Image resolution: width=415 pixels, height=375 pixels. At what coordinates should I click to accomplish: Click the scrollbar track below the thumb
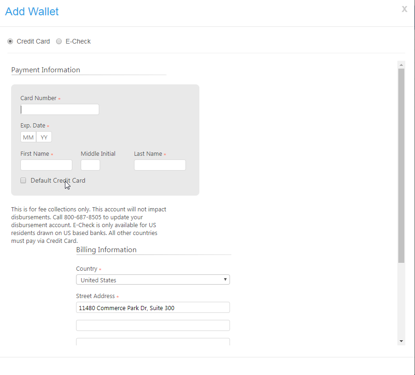tap(401, 301)
